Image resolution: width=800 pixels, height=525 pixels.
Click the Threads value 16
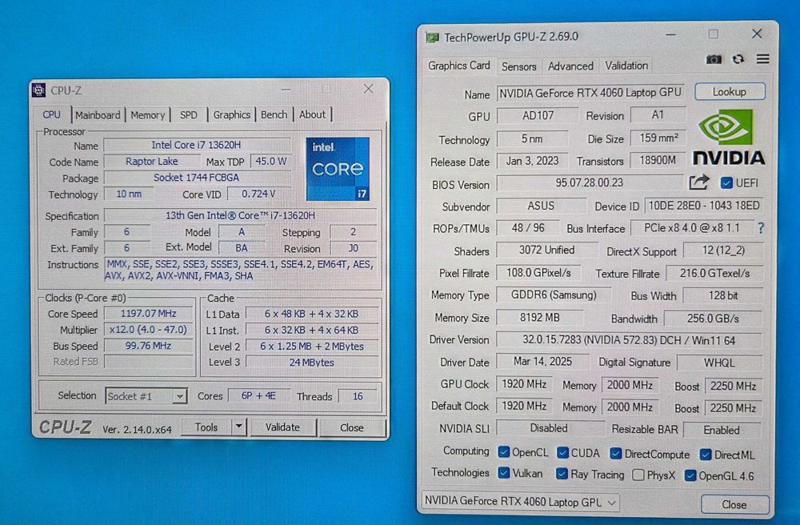[358, 396]
